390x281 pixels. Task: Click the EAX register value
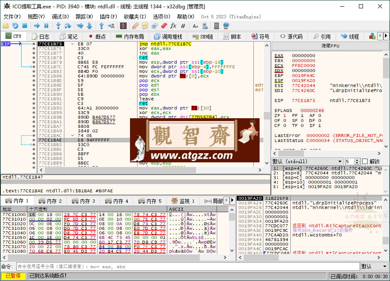pyautogui.click(x=304, y=56)
